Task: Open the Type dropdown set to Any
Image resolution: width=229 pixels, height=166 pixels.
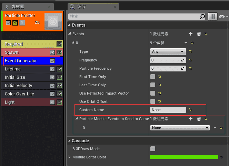Action: click(x=168, y=51)
